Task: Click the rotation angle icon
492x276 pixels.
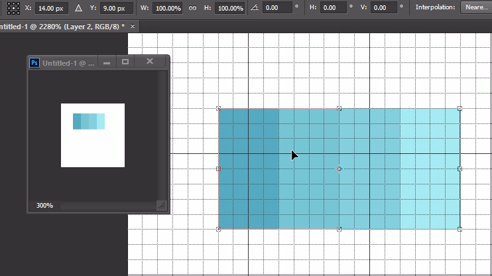Action: pyautogui.click(x=255, y=7)
